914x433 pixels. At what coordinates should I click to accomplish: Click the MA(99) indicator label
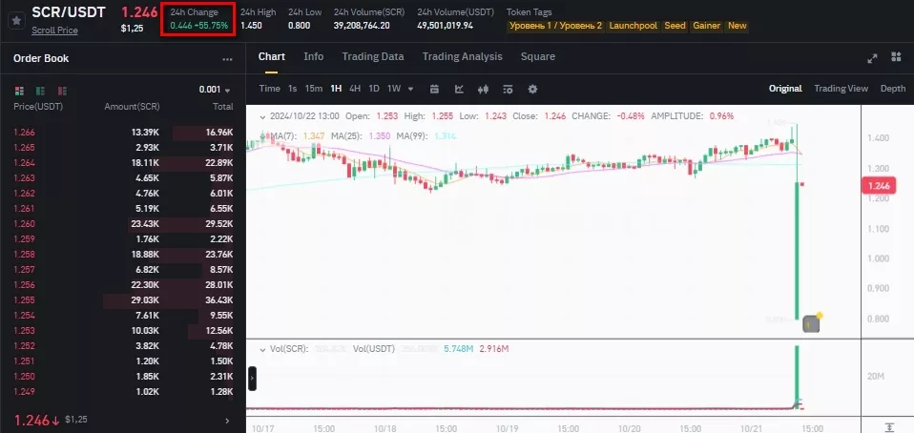tap(411, 135)
